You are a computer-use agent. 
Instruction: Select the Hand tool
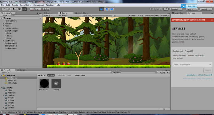[x=4, y=9]
